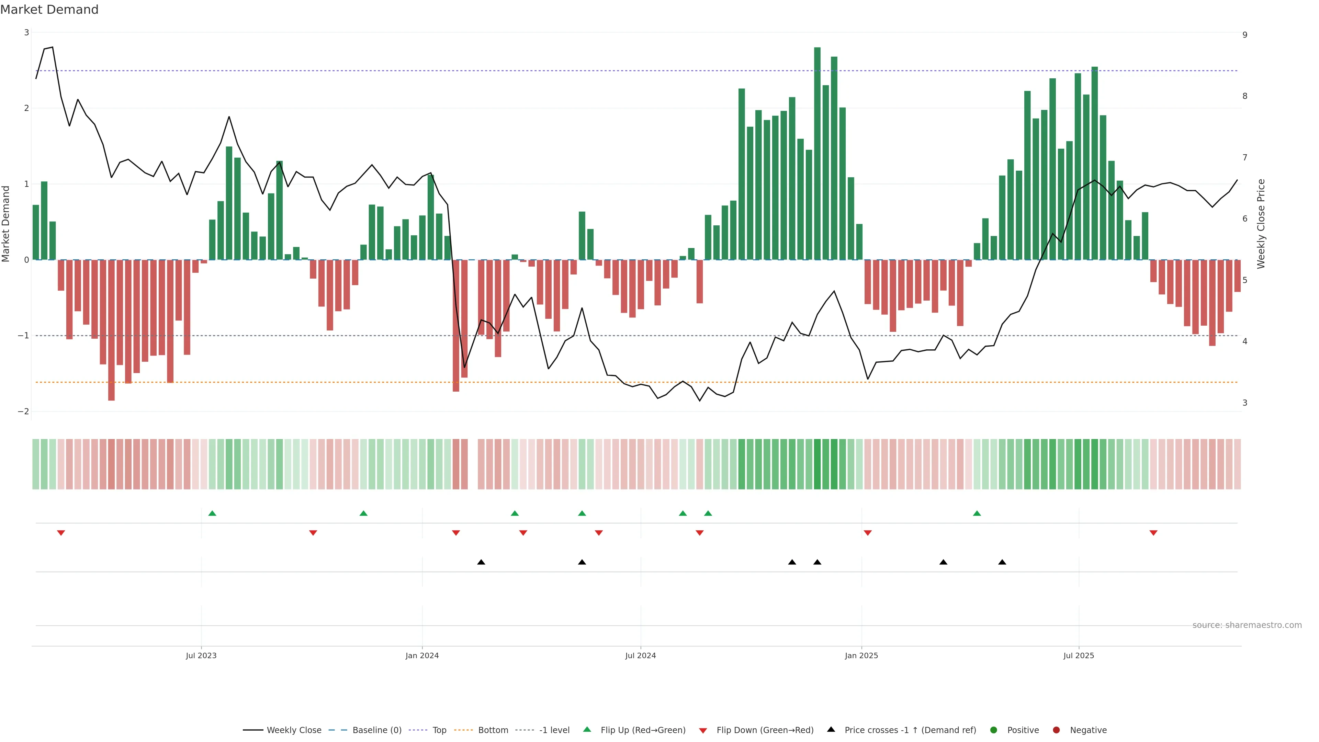The width and height of the screenshot is (1319, 742).
Task: Click the tallest green demand bar
Action: 817,154
